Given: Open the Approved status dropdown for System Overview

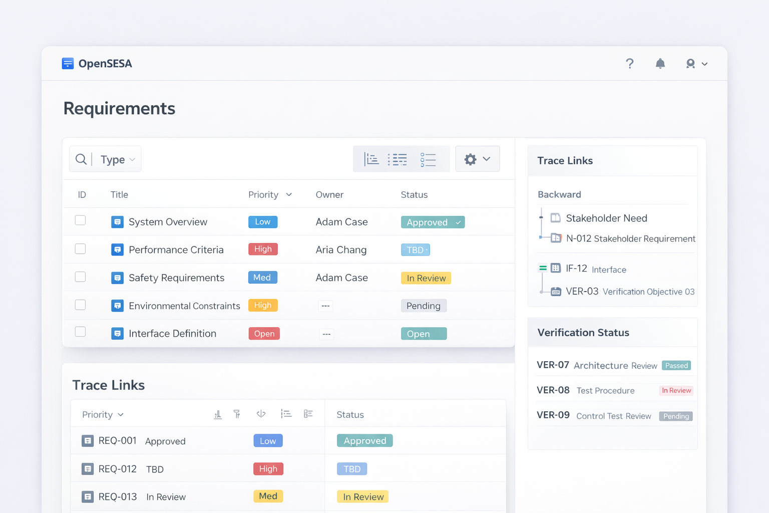Looking at the screenshot, I should [x=433, y=222].
